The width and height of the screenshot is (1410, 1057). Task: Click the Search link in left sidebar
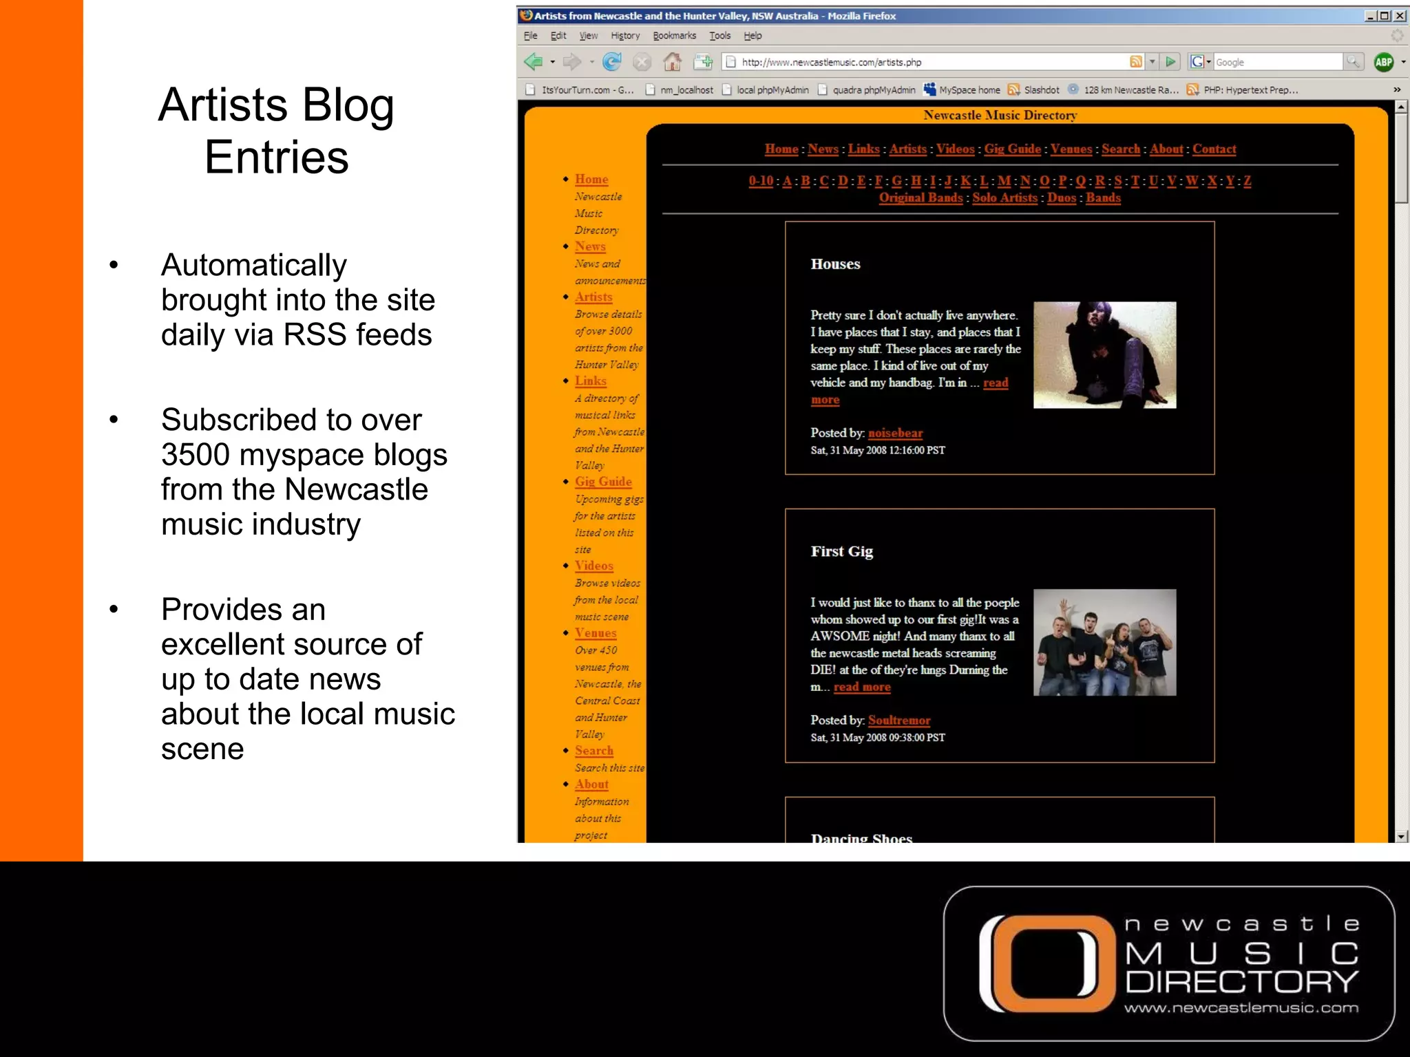coord(593,751)
